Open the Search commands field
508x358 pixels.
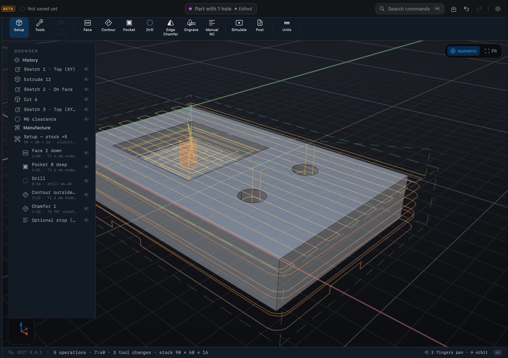tap(410, 9)
